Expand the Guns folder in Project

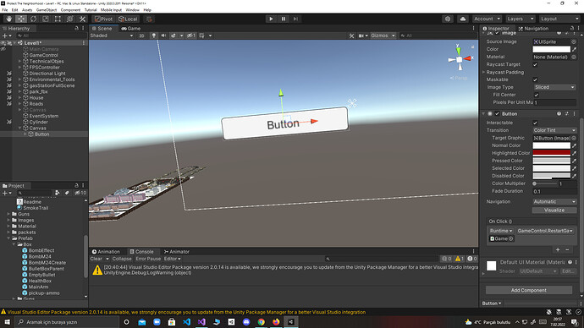tap(9, 214)
